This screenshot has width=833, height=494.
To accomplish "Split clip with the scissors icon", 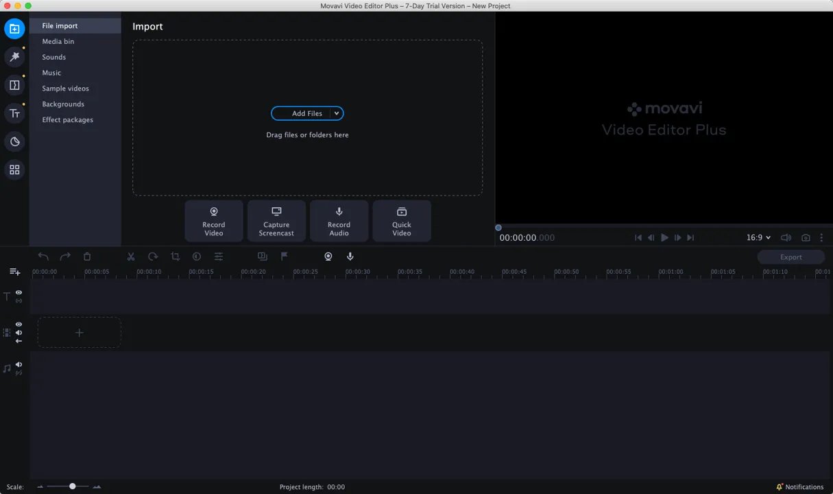I will pos(131,257).
